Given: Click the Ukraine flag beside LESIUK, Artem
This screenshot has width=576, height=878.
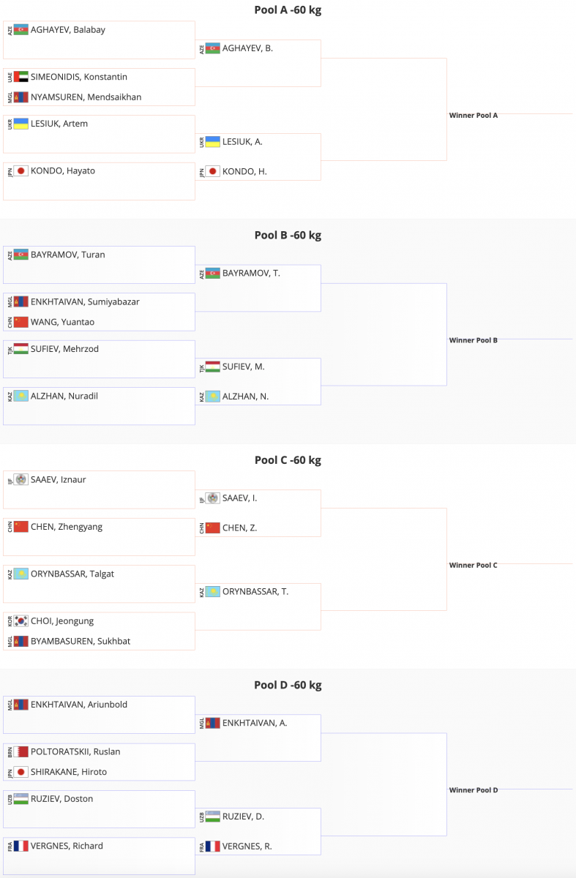Looking at the screenshot, I should coord(20,124).
